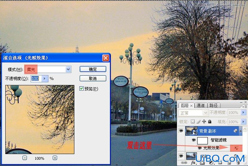Open the fx layer style menu
This screenshot has height=166, width=248.
pos(193,163)
